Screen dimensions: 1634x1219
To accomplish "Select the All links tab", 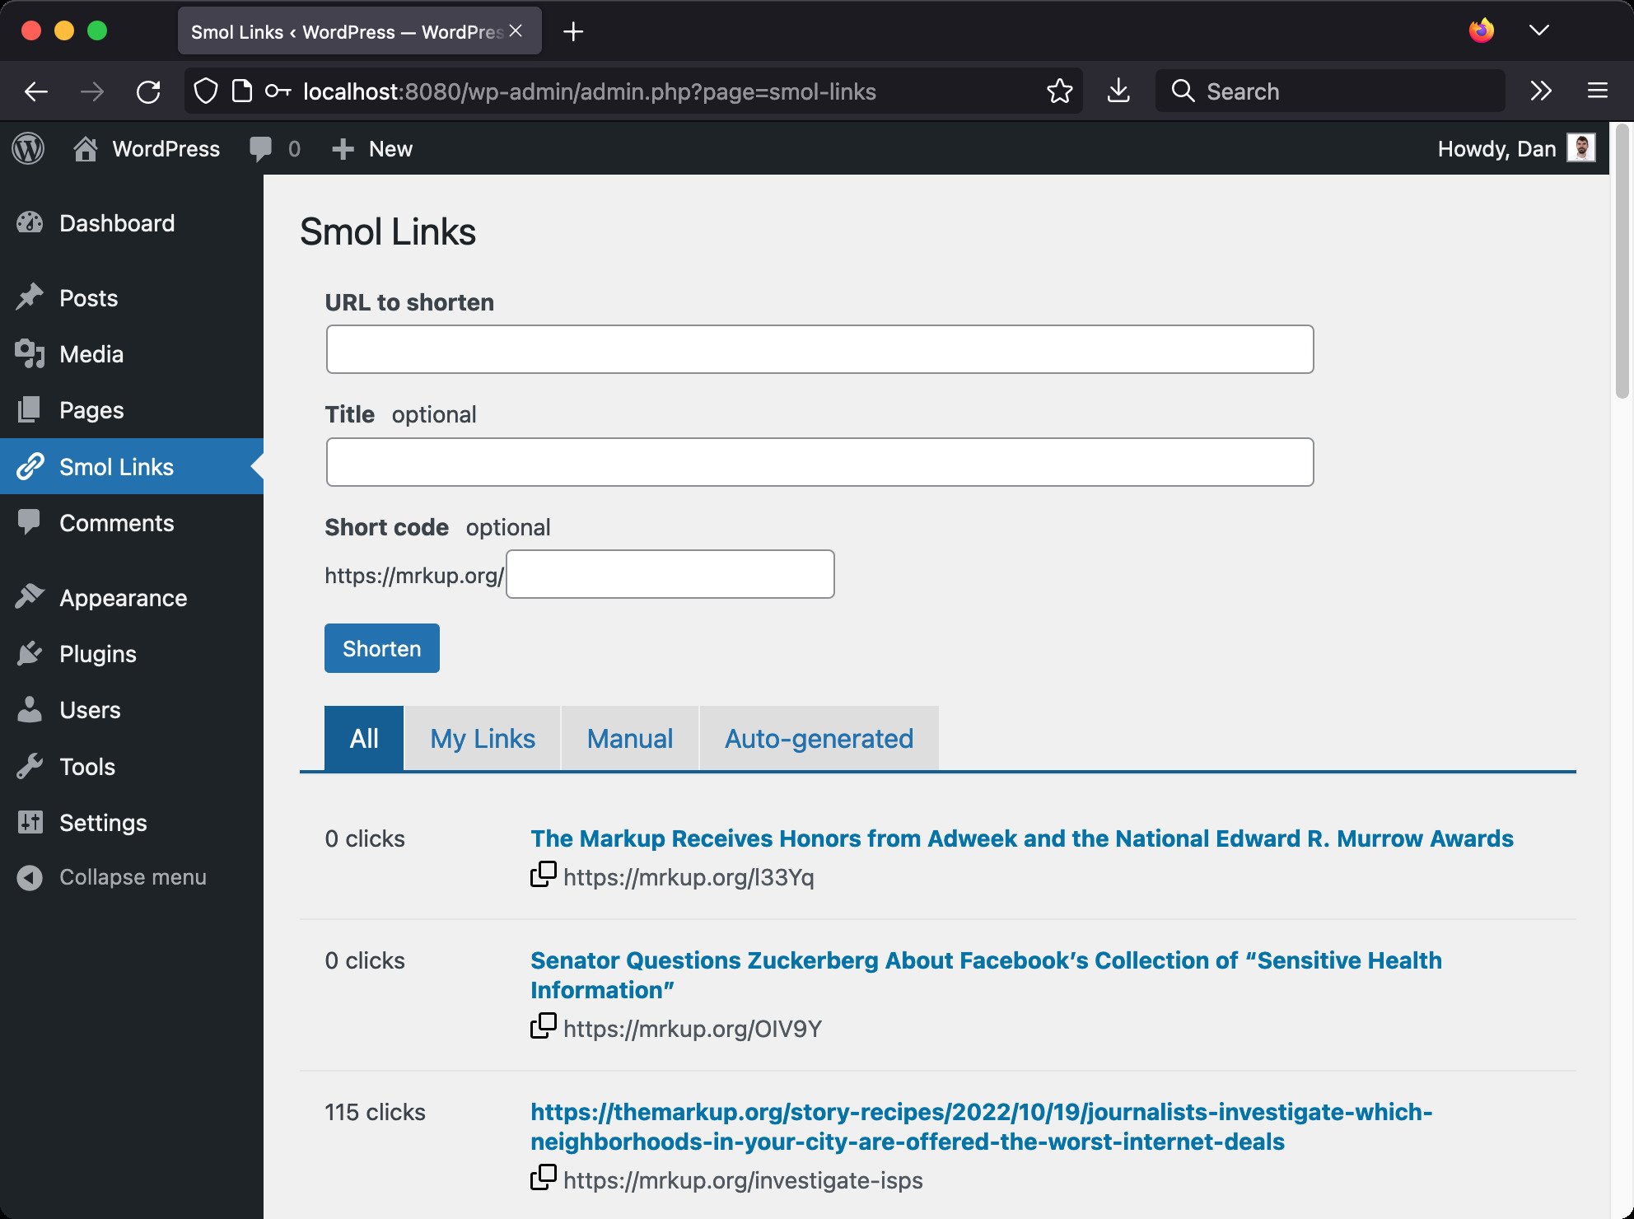I will (365, 737).
